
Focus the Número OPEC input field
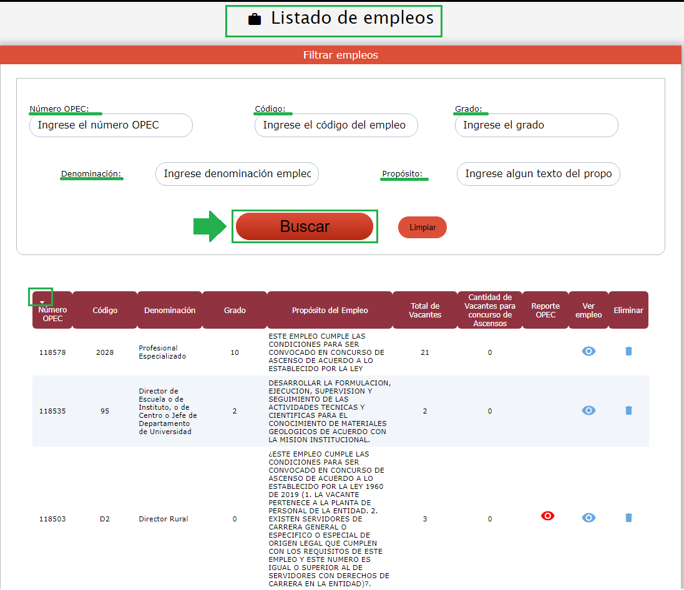coord(111,125)
